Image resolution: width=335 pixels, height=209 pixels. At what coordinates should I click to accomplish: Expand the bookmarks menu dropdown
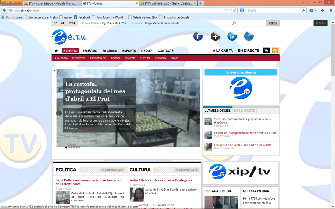[x=313, y=10]
